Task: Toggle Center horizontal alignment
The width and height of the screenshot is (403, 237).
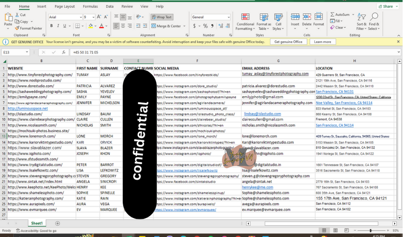Action: tap(123, 26)
